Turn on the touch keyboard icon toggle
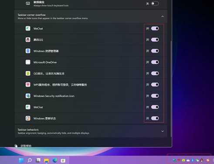 point(155,3)
